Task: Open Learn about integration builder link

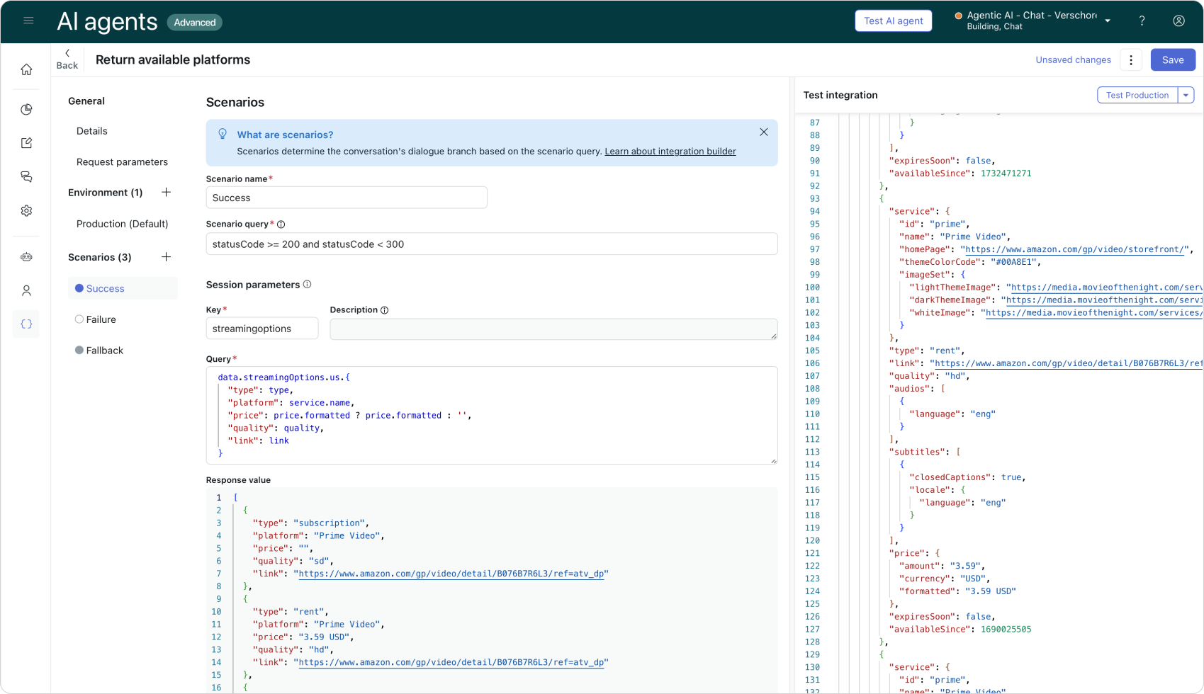Action: [x=670, y=152]
